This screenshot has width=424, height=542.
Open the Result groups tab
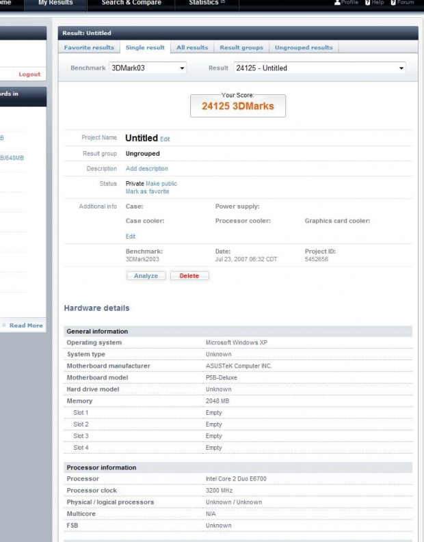[x=241, y=47]
